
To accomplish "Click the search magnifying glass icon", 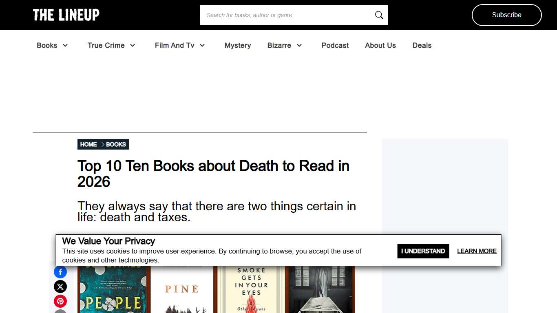I will click(378, 15).
